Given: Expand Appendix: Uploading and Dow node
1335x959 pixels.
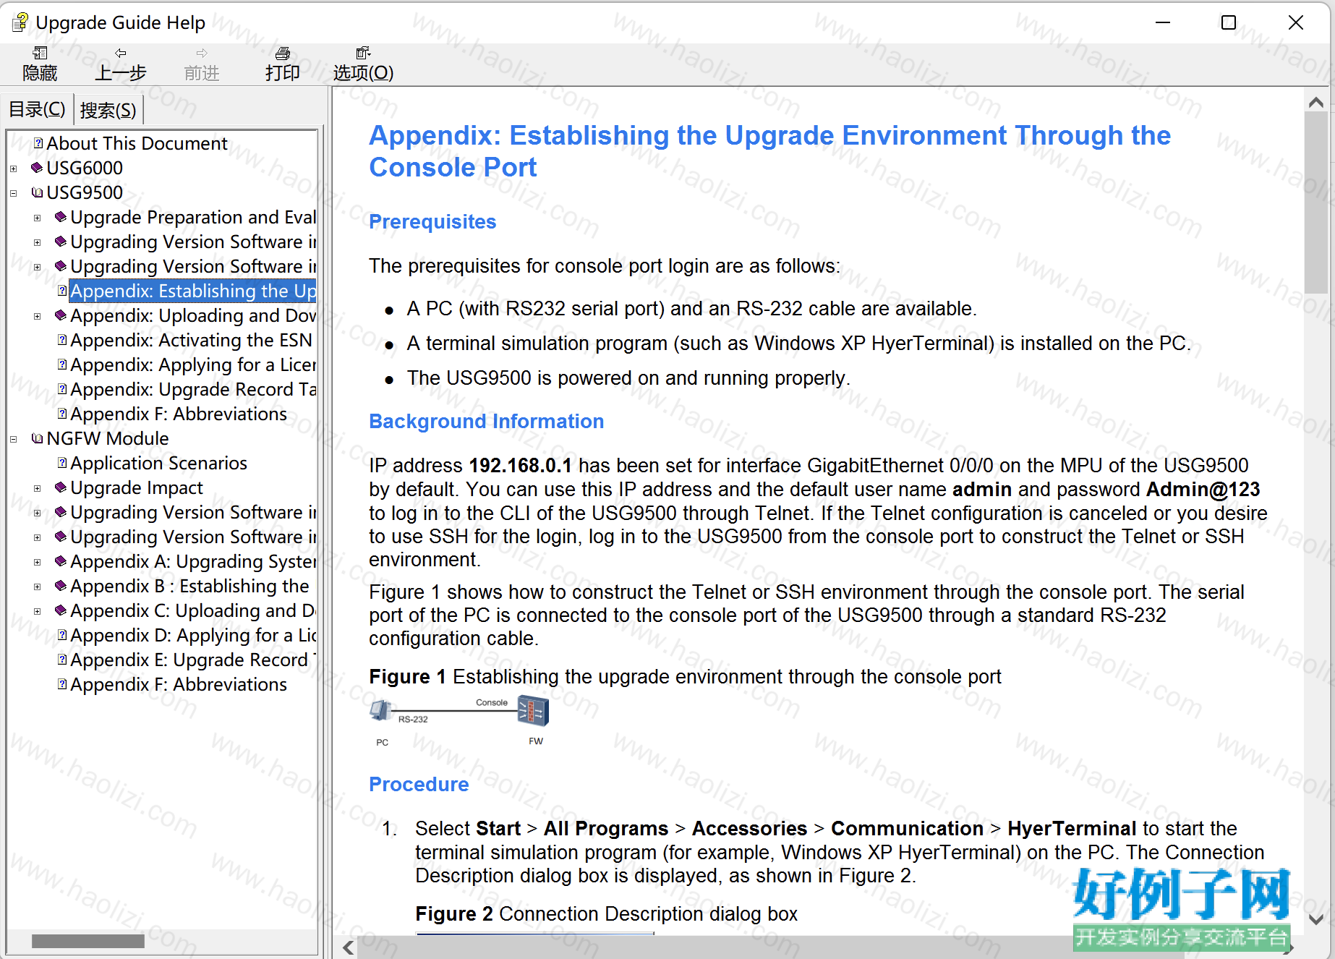Looking at the screenshot, I should click(37, 316).
